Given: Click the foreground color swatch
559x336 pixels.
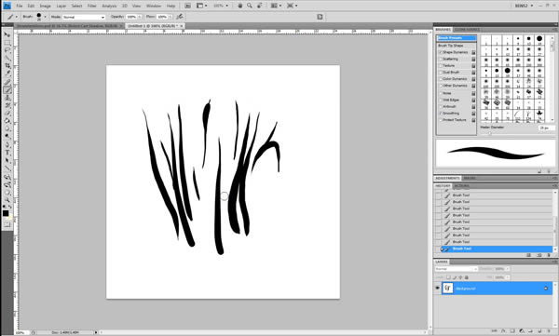Looking at the screenshot, I should (x=6, y=213).
